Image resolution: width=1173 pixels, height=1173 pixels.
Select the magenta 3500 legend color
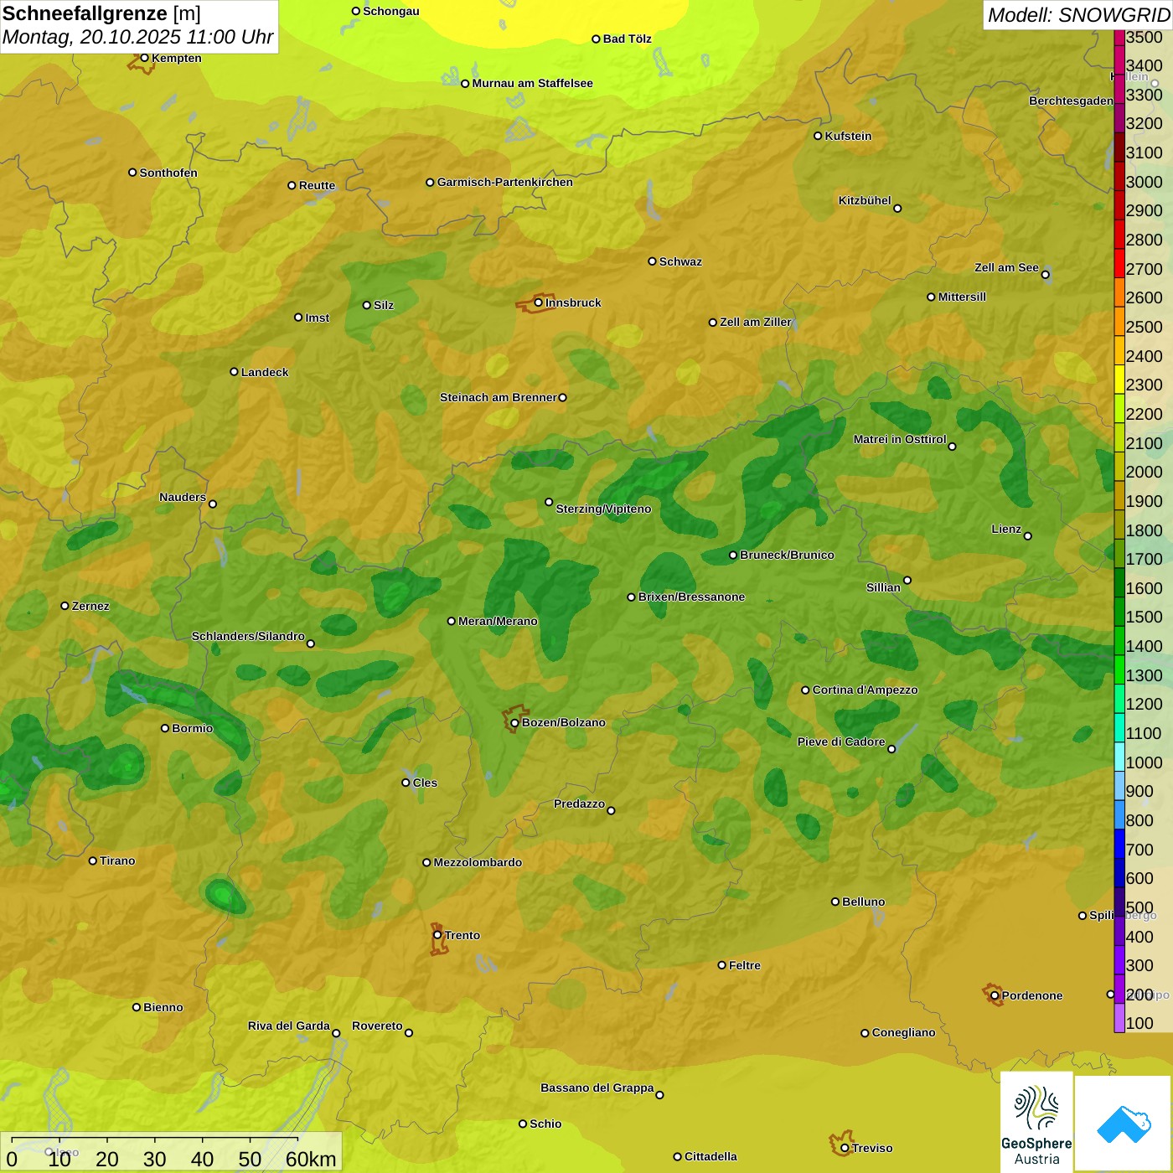pyautogui.click(x=1119, y=37)
